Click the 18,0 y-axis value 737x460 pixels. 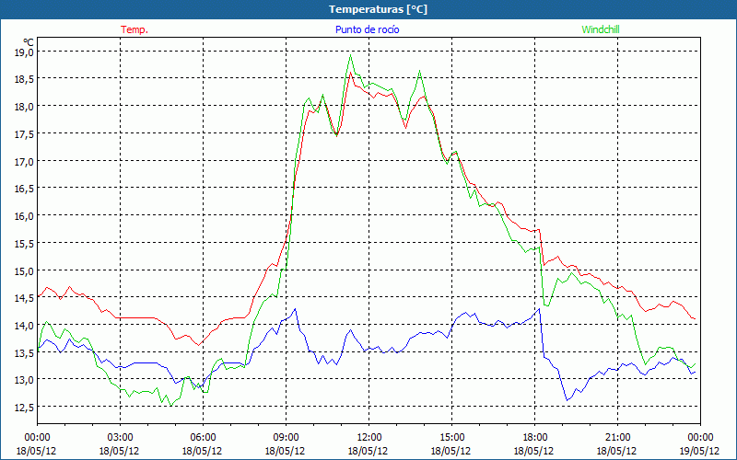tap(25, 107)
